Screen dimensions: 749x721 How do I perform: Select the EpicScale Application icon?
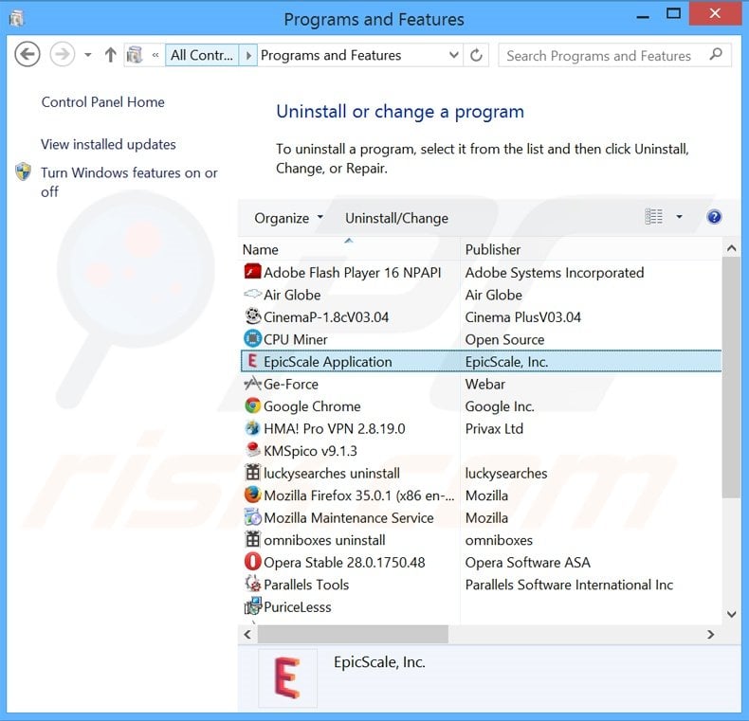(252, 362)
